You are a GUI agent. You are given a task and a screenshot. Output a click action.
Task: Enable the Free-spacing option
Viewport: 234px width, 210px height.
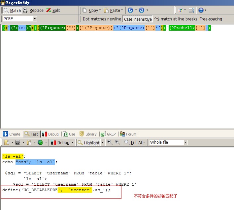(x=211, y=19)
